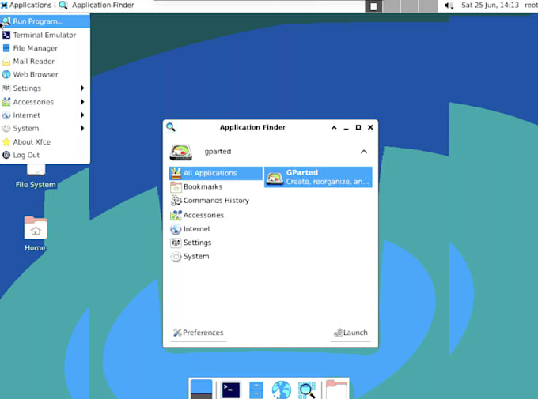Open File Manager cabinet icon in dock
Screen dimensions: 538x399
point(256,390)
